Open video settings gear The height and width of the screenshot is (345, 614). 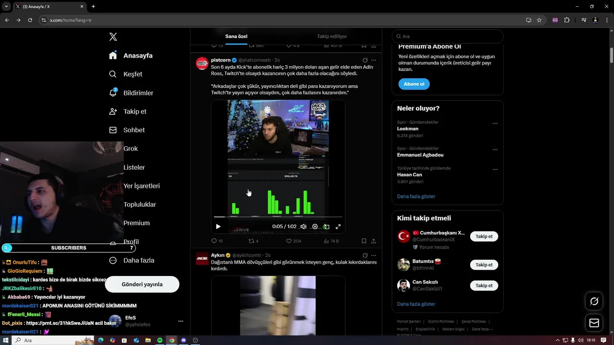(315, 227)
